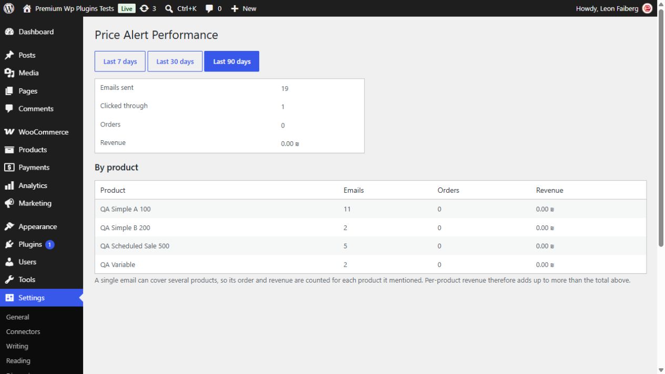The width and height of the screenshot is (665, 374).
Task: Open the Reading settings submenu item
Action: (x=18, y=361)
